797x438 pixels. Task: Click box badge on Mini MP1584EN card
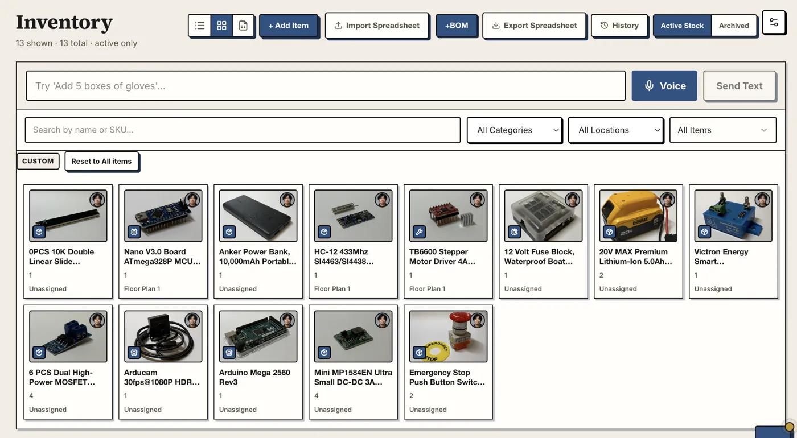[x=324, y=352]
